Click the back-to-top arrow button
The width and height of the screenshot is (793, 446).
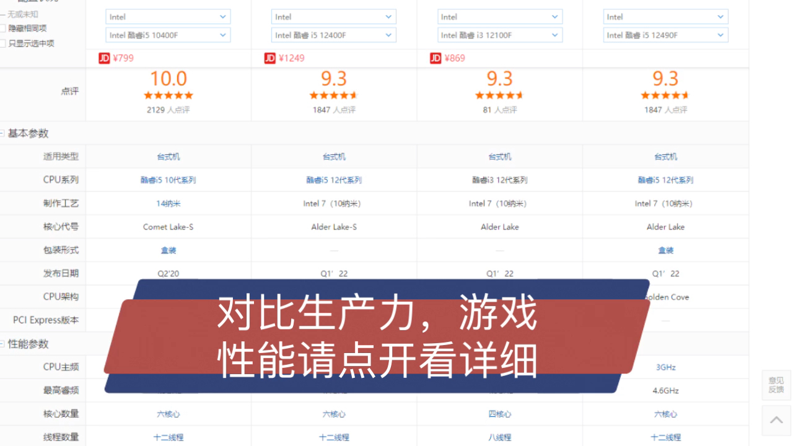pyautogui.click(x=776, y=420)
